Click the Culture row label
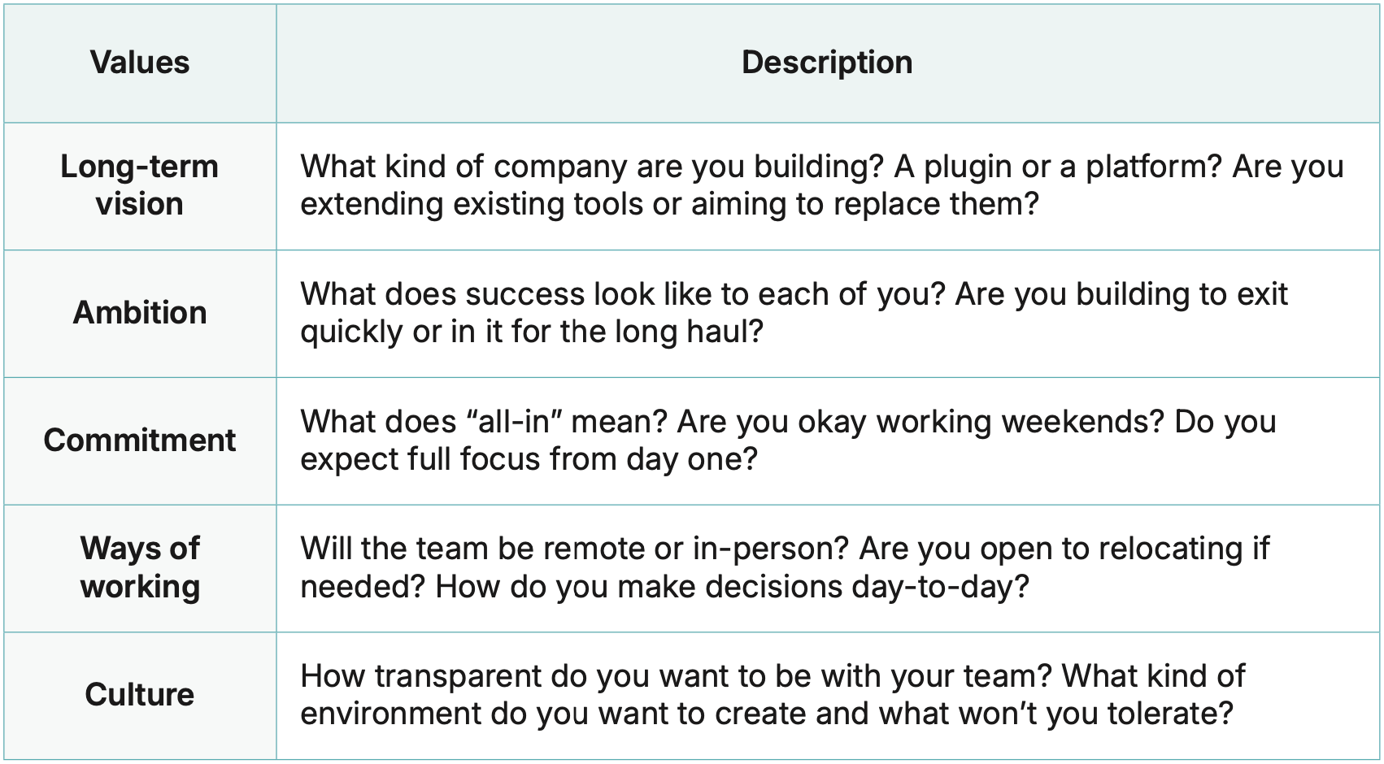The width and height of the screenshot is (1384, 764). 140,695
